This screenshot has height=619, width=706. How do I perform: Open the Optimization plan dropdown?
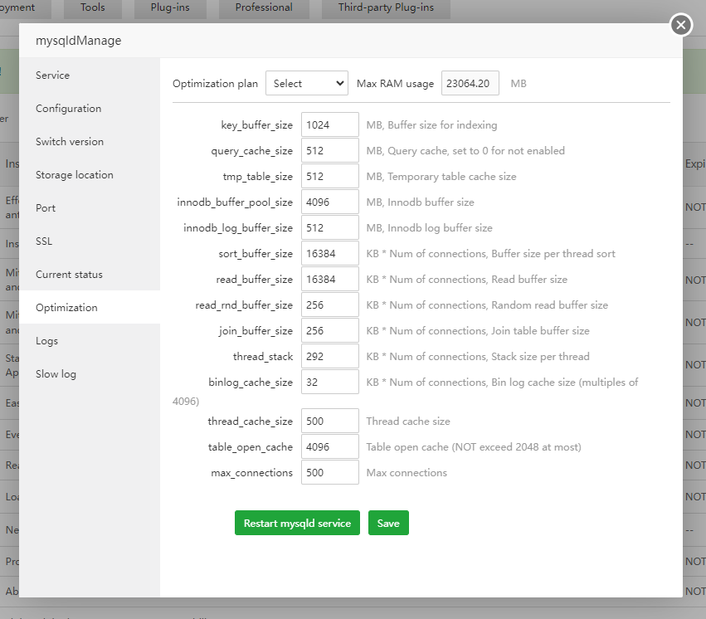307,83
